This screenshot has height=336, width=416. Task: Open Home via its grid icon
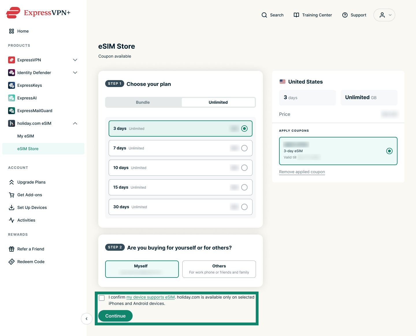pos(12,31)
